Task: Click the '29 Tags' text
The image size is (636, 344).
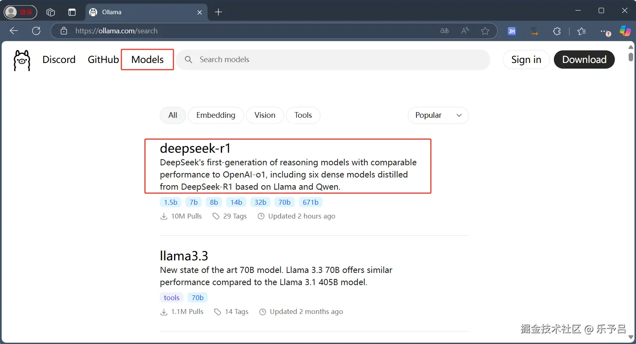Action: pyautogui.click(x=235, y=216)
